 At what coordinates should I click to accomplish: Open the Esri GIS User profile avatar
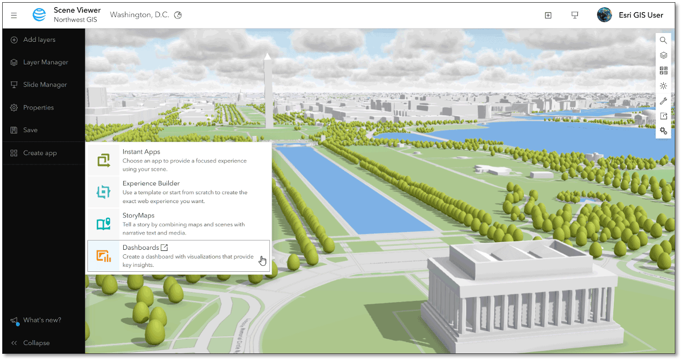point(604,15)
